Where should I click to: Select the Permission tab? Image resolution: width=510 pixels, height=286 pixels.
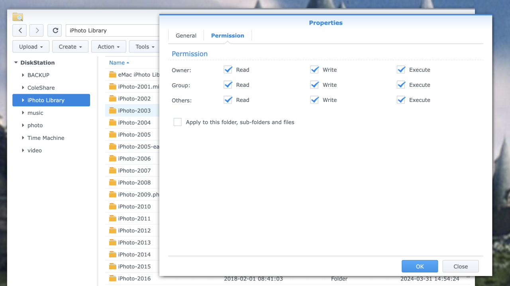[x=228, y=35]
